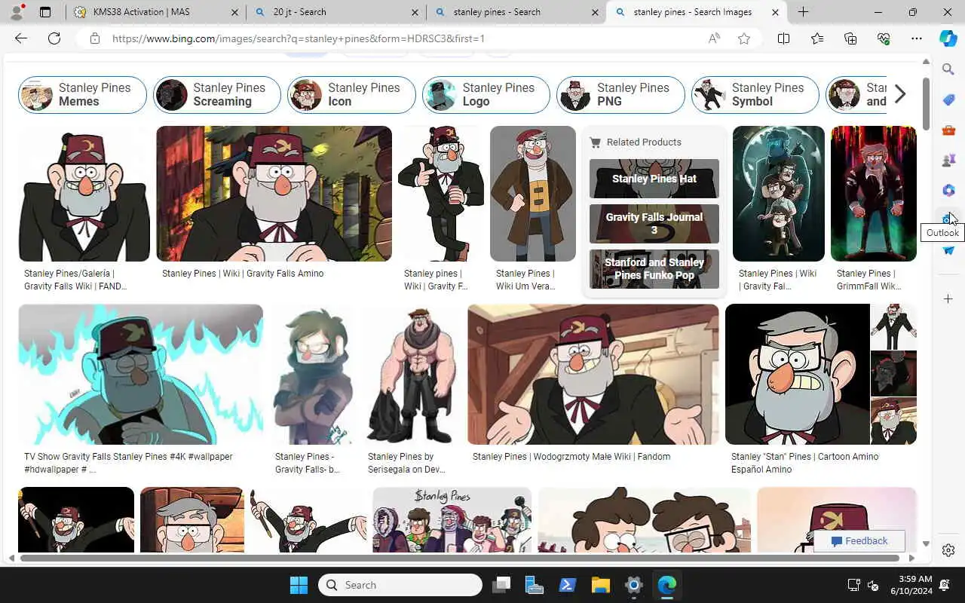Open the profile icon in title bar
Viewport: 965px width, 603px height.
17,12
